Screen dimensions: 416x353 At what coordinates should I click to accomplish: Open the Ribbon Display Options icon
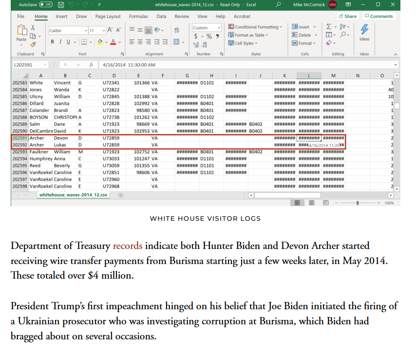(348, 4)
